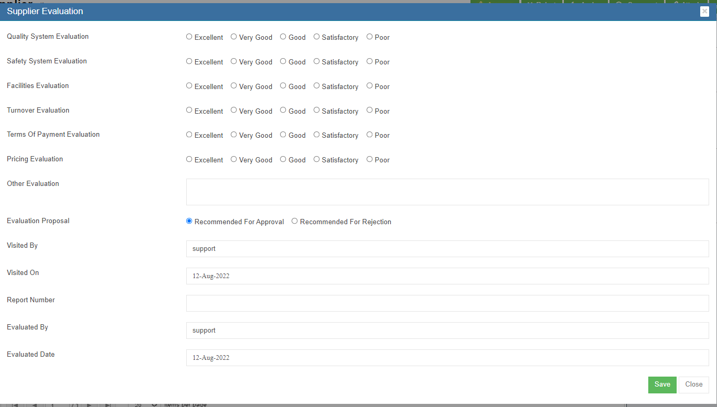Set Turnover Evaluation to Satisfactory

[317, 111]
